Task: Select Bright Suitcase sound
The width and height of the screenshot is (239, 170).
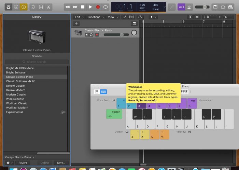Action: (x=35, y=72)
